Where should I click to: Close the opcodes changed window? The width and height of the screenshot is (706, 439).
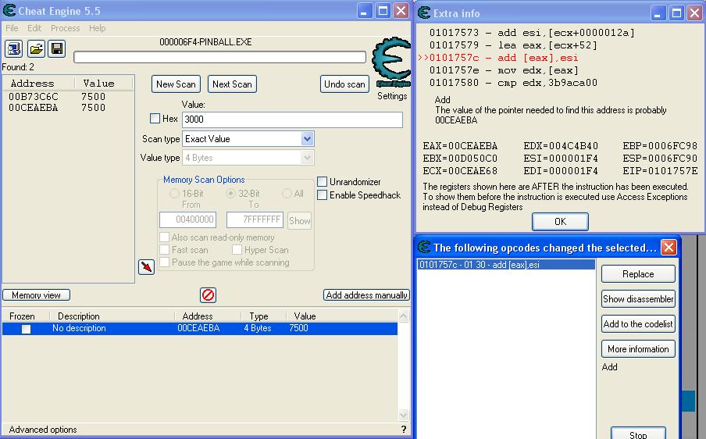click(669, 248)
